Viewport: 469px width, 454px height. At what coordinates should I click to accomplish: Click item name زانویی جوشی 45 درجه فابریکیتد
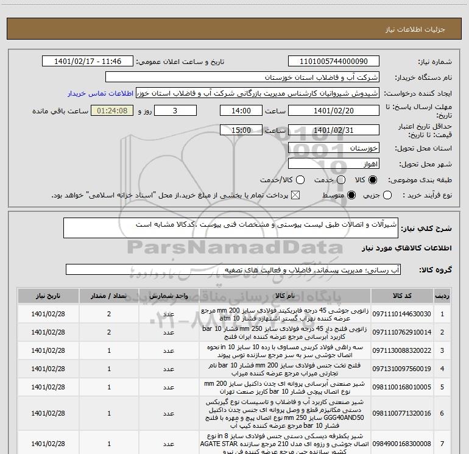[x=285, y=314]
